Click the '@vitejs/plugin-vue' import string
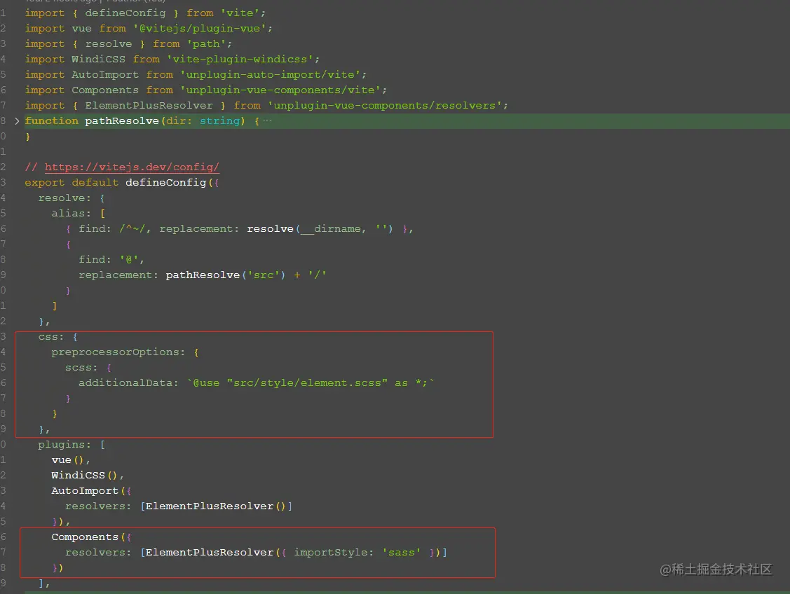 [x=200, y=28]
